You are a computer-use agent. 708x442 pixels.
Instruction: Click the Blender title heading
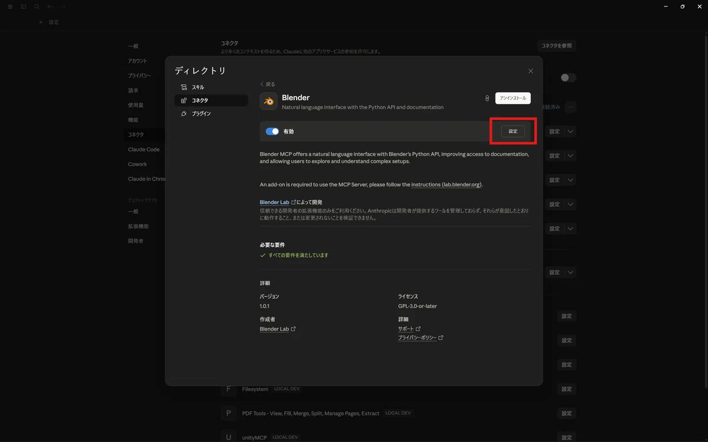[x=296, y=98]
